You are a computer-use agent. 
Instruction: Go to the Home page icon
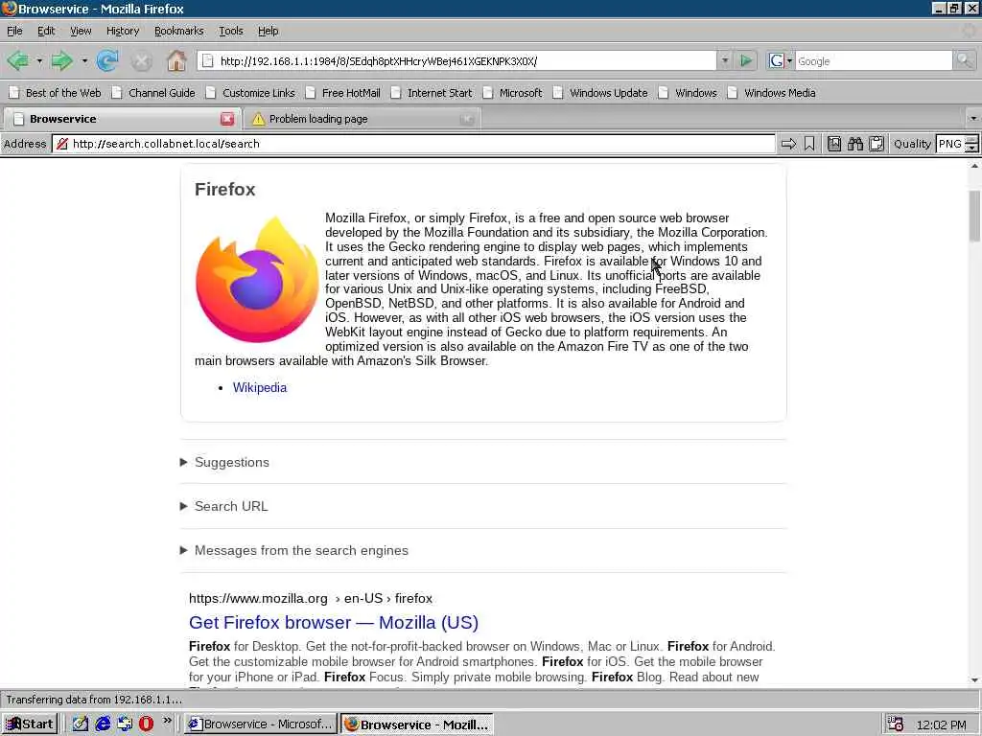[x=176, y=60]
